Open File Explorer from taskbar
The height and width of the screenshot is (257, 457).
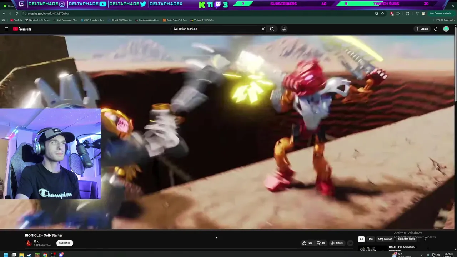click(x=21, y=255)
